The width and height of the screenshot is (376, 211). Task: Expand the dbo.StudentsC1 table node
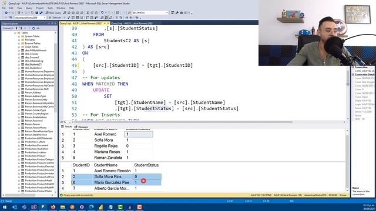19,64
